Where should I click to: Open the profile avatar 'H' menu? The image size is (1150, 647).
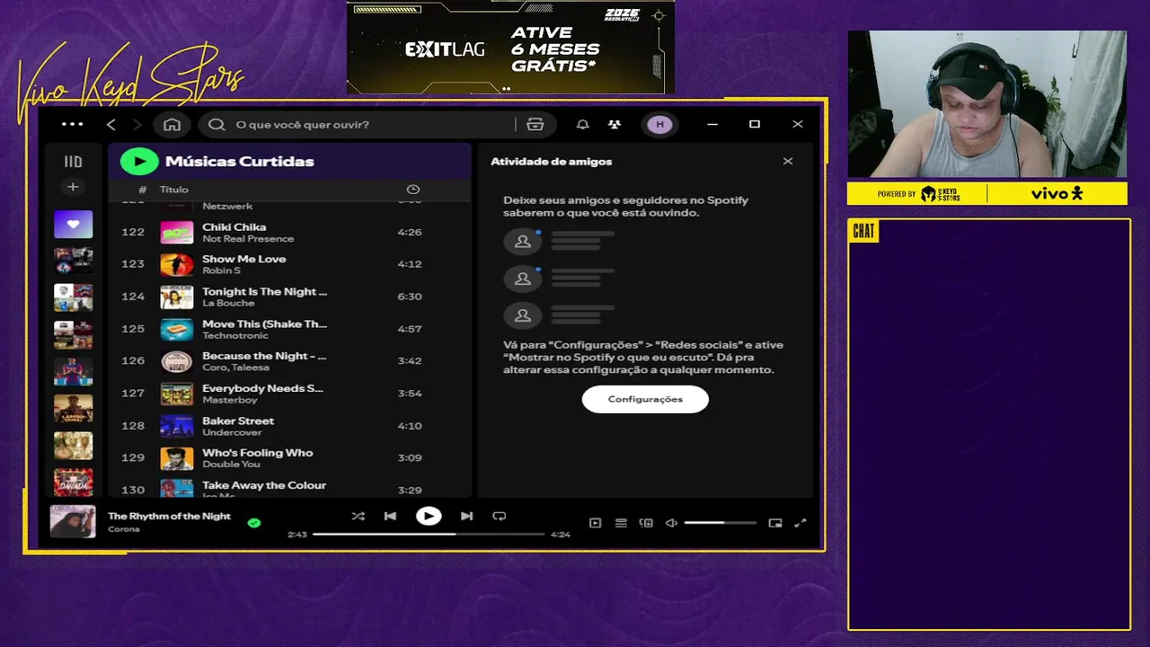[x=659, y=124]
